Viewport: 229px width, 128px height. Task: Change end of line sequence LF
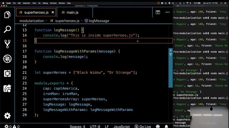pyautogui.click(x=107, y=127)
